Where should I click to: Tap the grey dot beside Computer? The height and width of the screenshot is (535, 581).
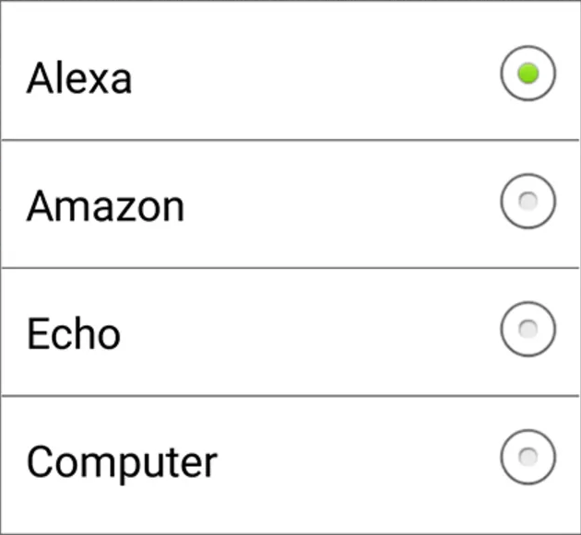(x=528, y=457)
